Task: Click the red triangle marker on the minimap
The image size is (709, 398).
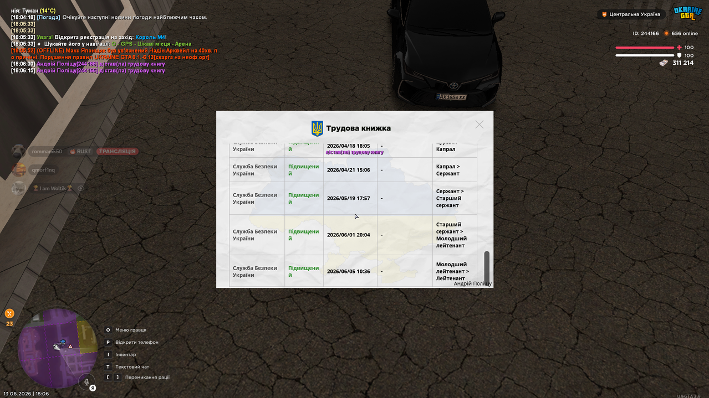Action: pyautogui.click(x=70, y=346)
